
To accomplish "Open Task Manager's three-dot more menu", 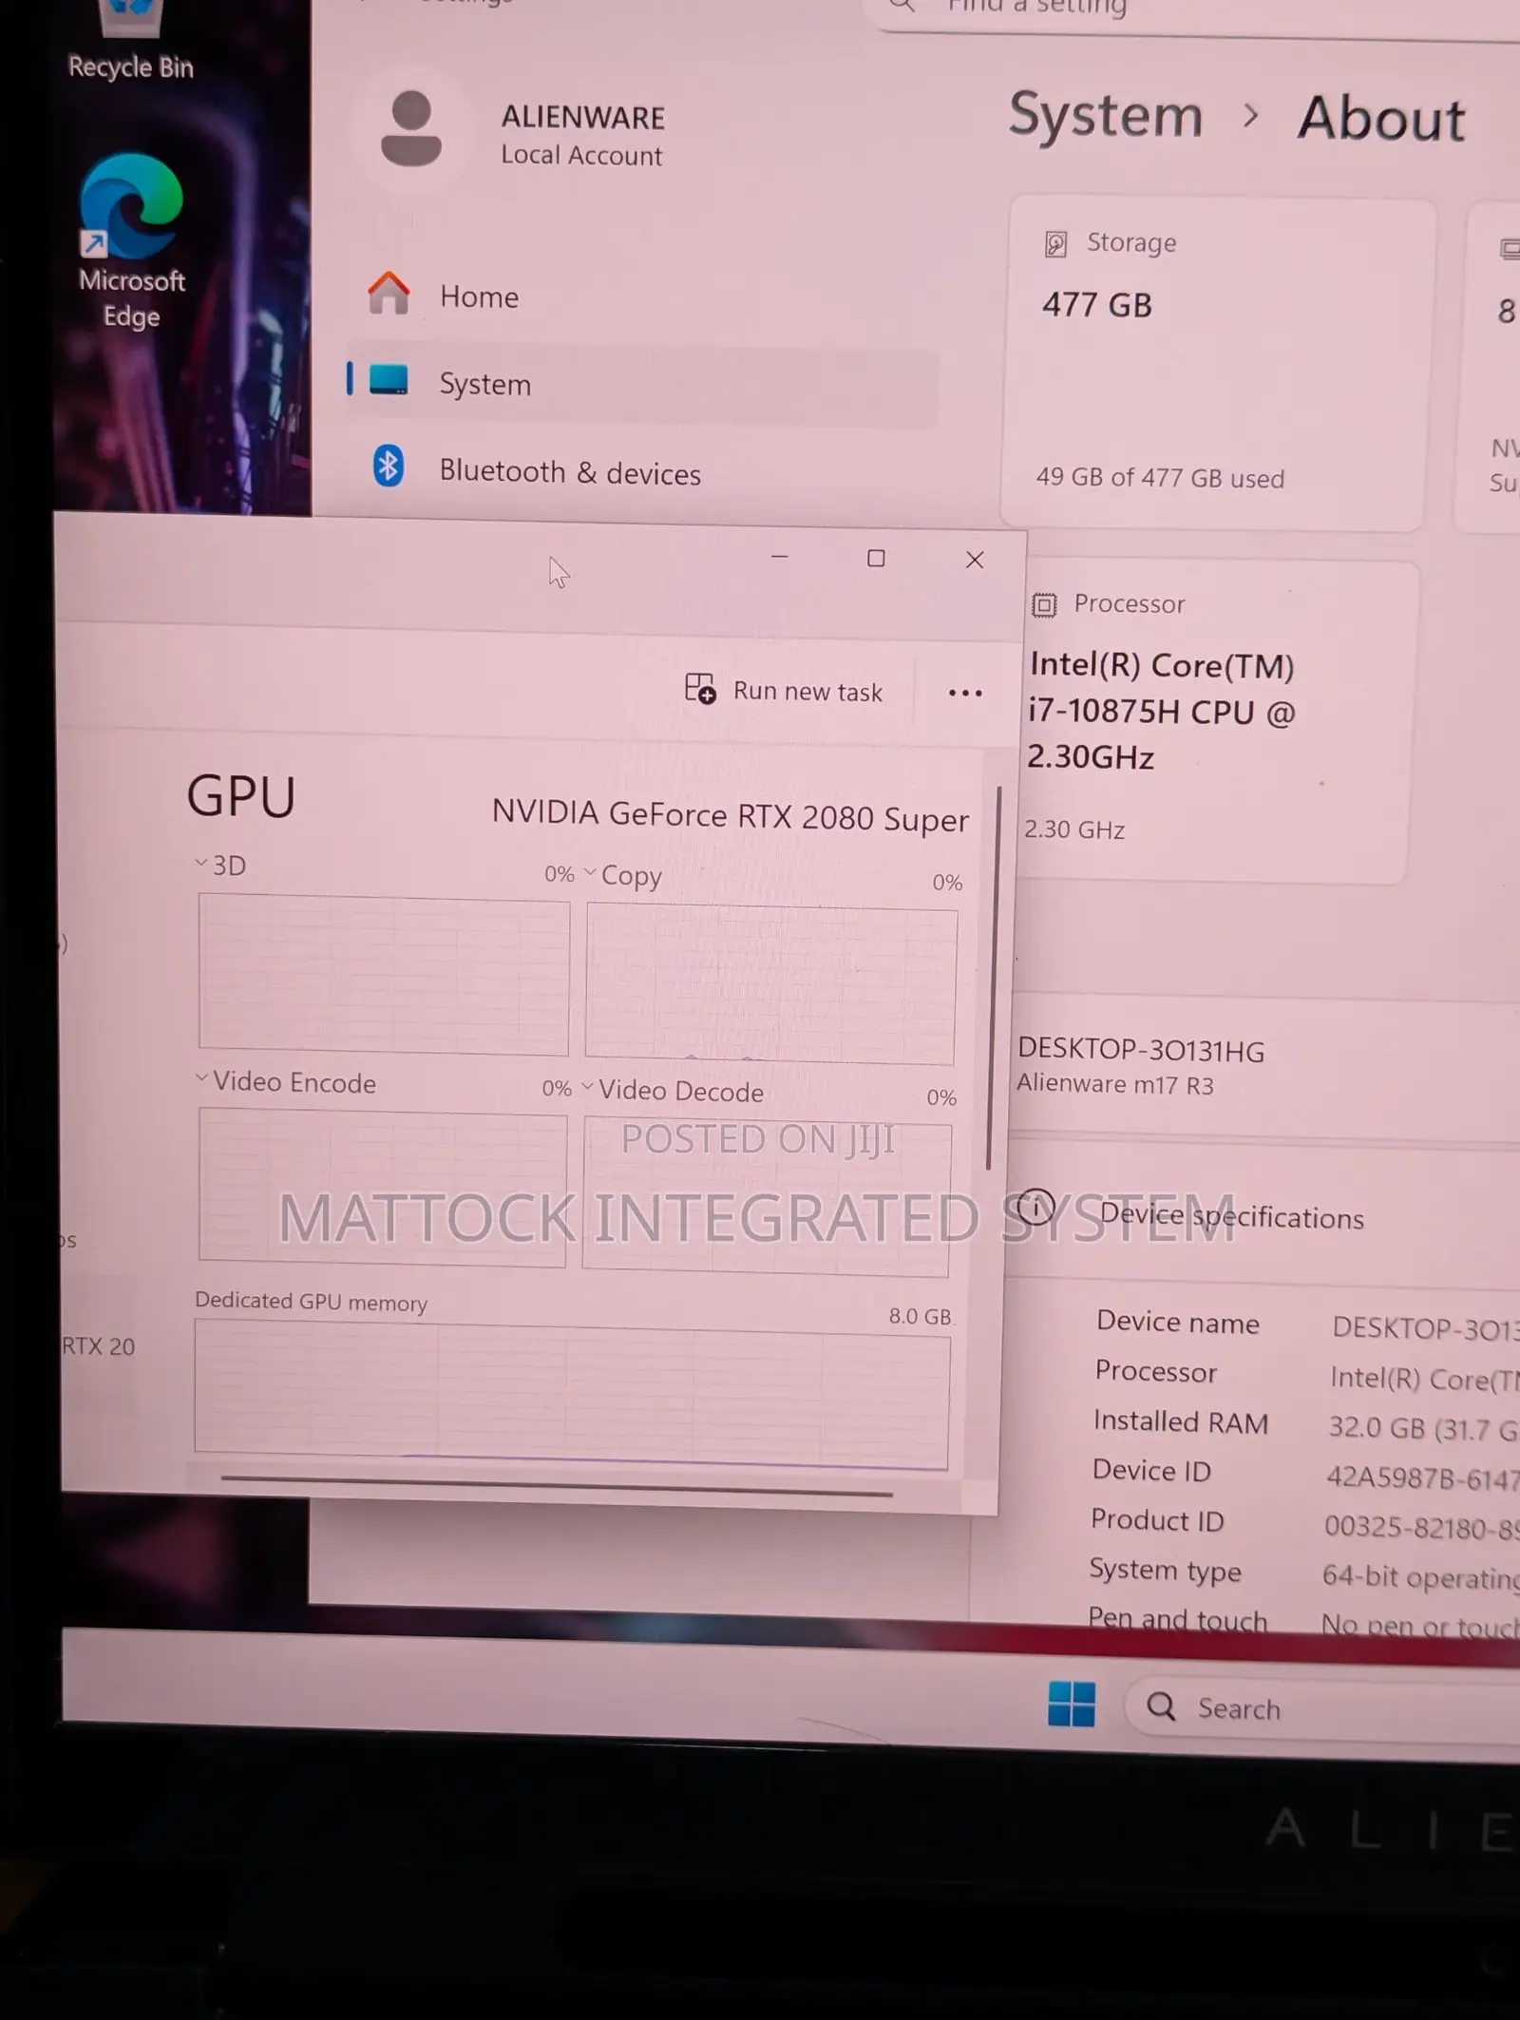I will 965,693.
